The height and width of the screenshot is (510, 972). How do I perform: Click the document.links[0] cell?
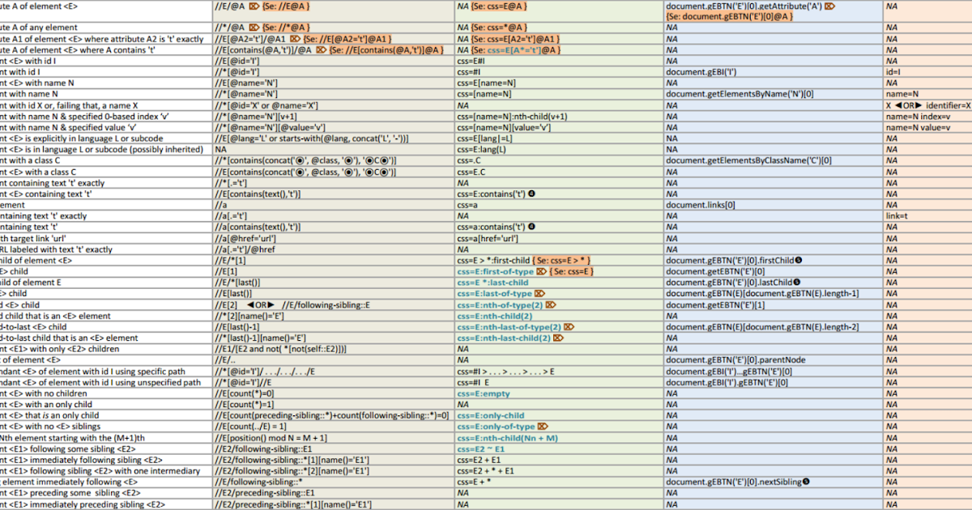[x=701, y=206]
